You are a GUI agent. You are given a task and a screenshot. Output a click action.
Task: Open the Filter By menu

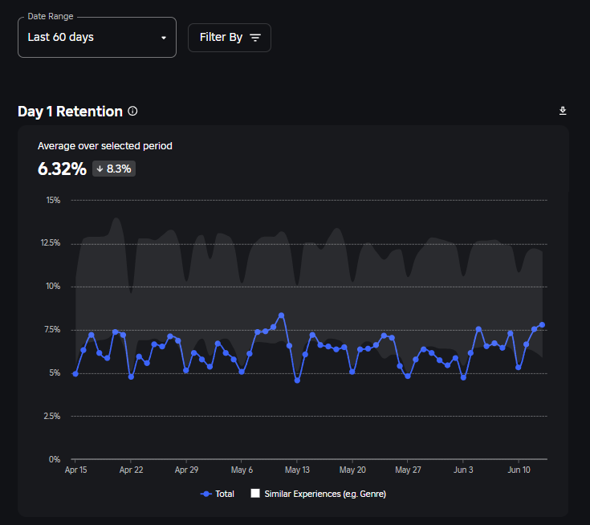coord(229,38)
